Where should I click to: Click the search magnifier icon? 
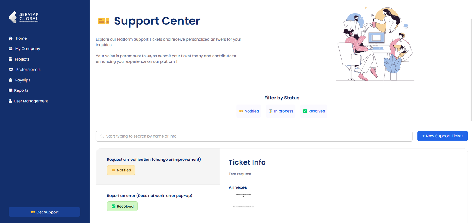tap(102, 136)
